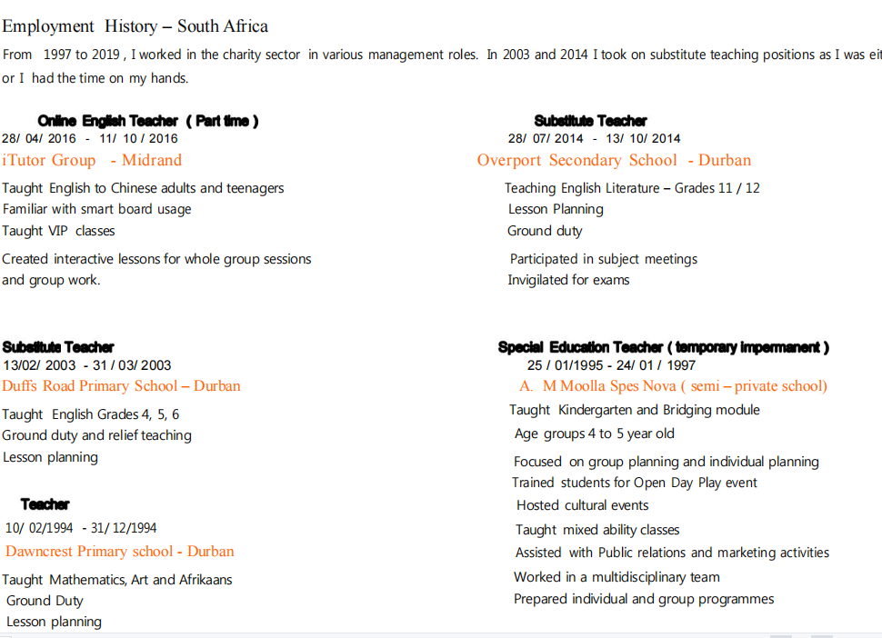Viewport: 882px width, 638px height.
Task: Click the 'Employment History – South Africa' heading
Action: [x=135, y=26]
